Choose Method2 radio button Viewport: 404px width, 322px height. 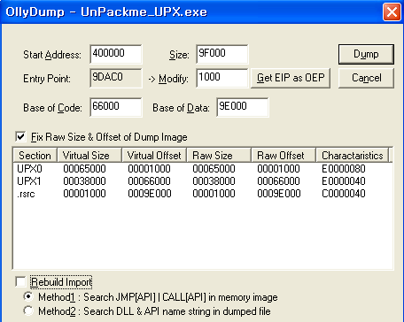click(x=28, y=310)
